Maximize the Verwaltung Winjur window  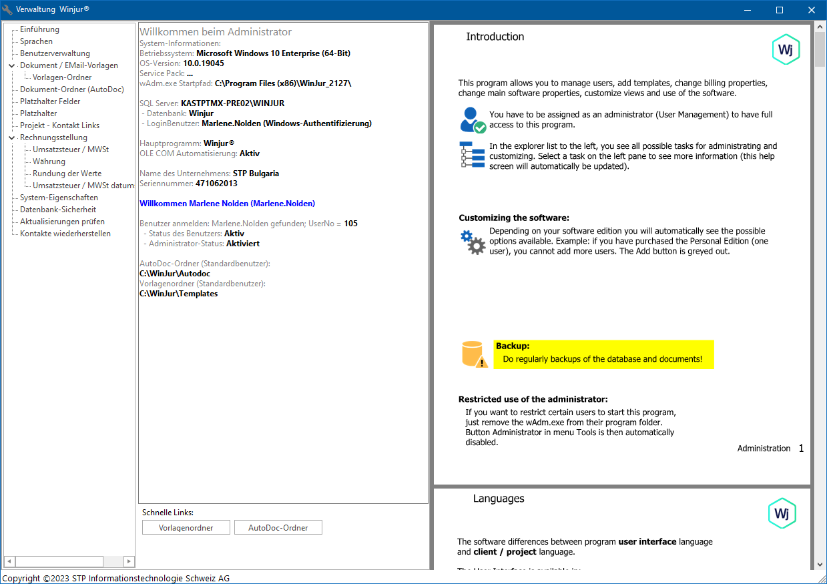tap(780, 10)
